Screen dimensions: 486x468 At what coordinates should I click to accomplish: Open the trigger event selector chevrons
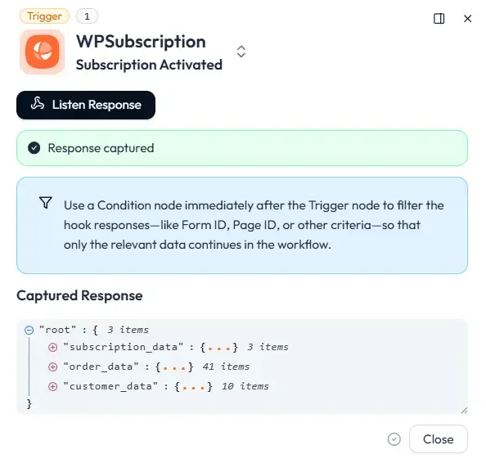tap(241, 52)
